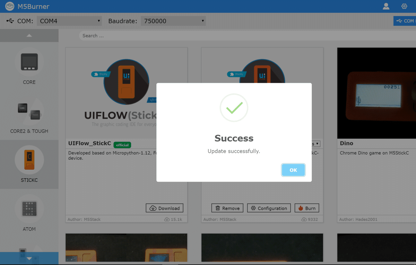Click the sidebar down arrow

pyautogui.click(x=29, y=258)
